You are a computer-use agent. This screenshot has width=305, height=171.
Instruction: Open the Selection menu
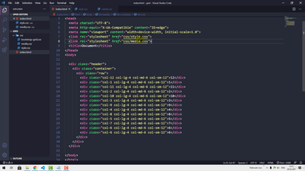(27, 3)
